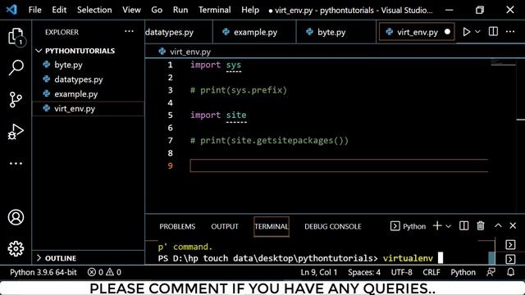Maximize the terminal panel
Image resolution: width=525 pixels, height=295 pixels.
pyautogui.click(x=498, y=226)
